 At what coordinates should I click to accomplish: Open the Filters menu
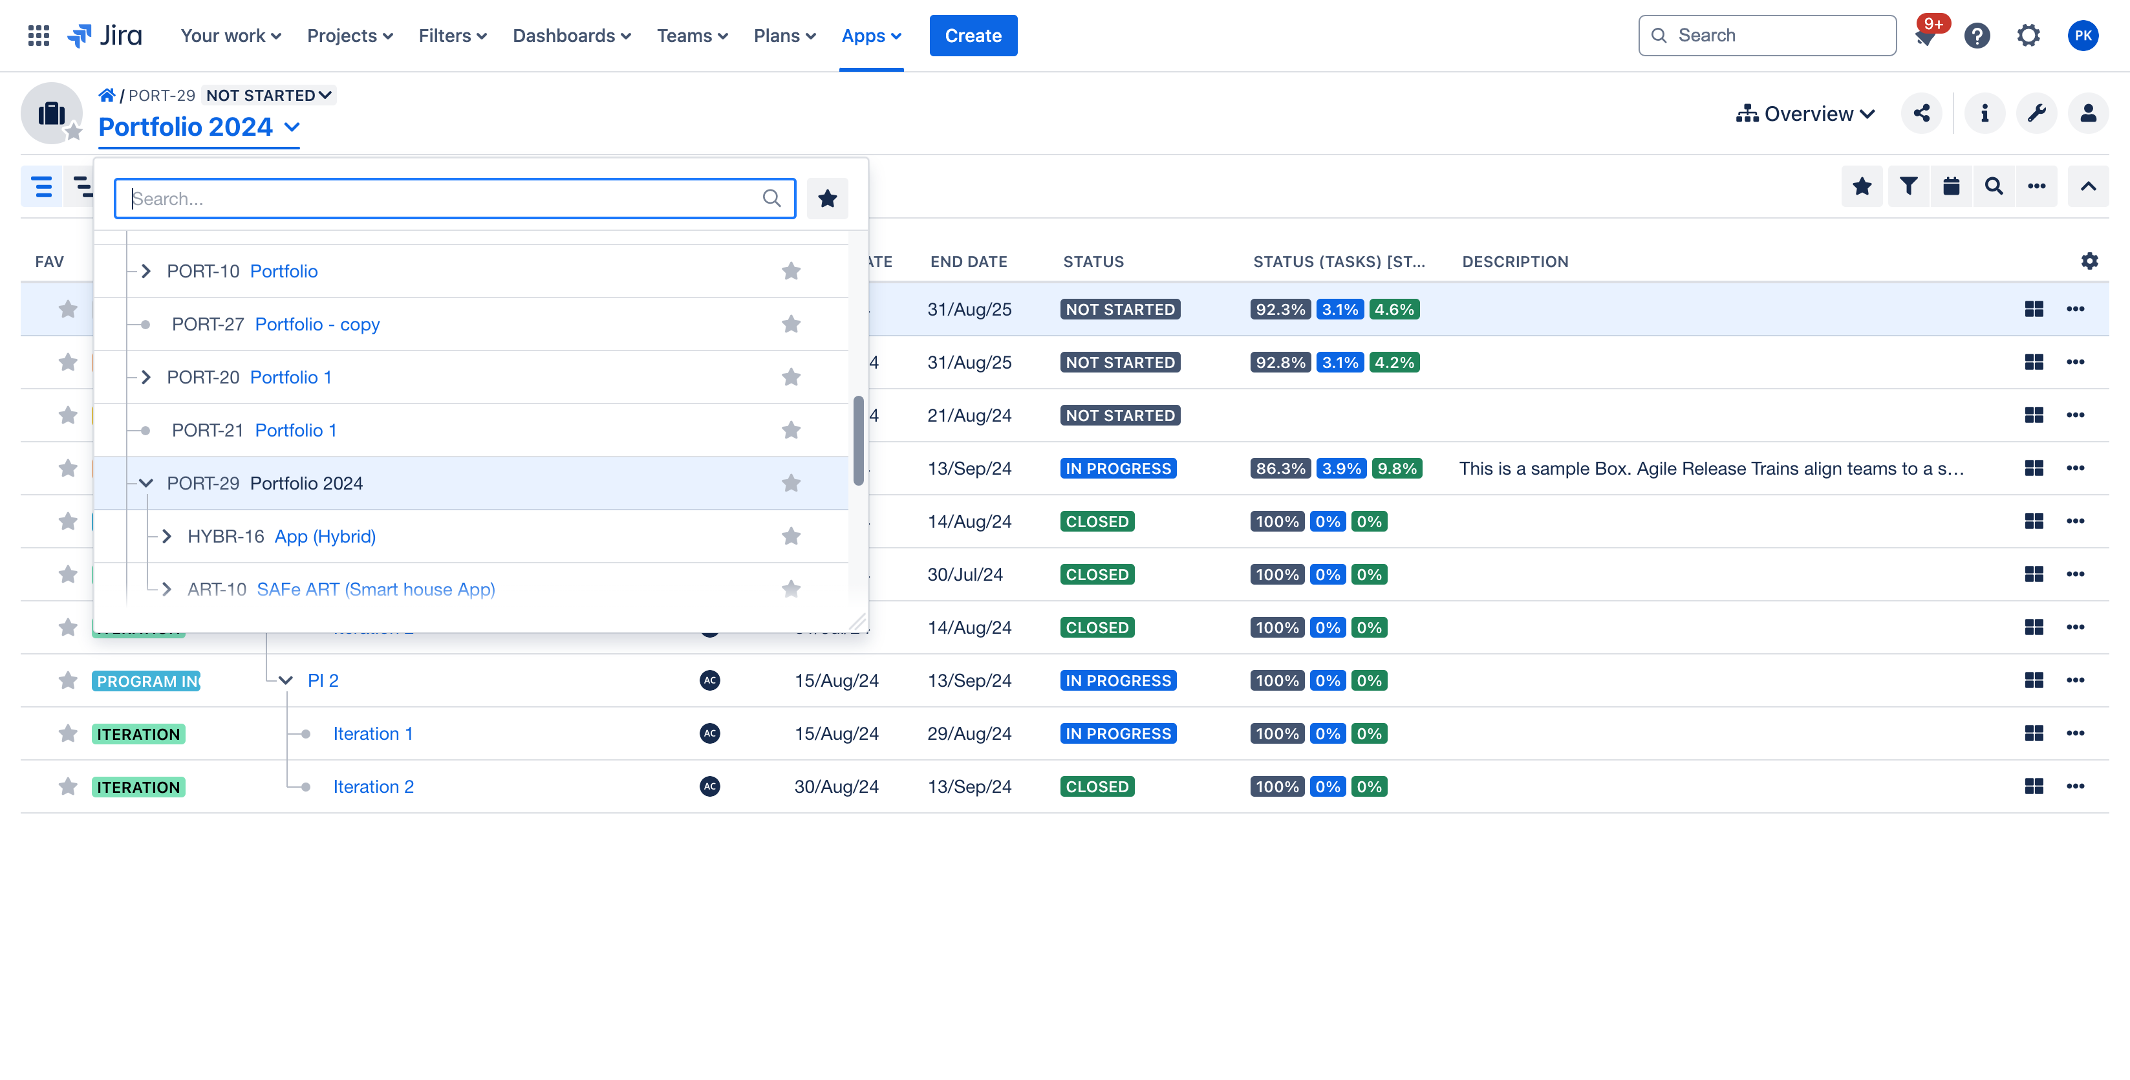pyautogui.click(x=452, y=36)
